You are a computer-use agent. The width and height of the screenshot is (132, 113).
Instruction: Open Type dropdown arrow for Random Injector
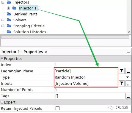[128, 77]
